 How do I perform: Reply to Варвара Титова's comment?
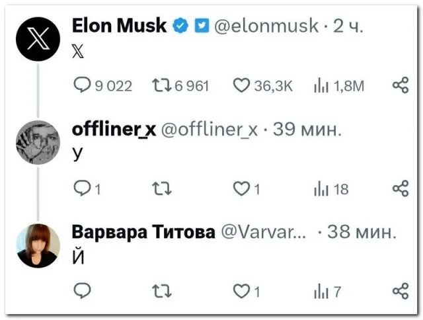coord(82,290)
